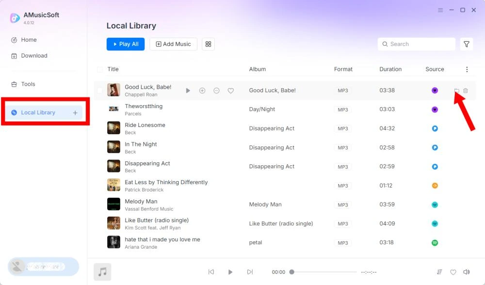
Task: Click the volume speaker icon
Action: click(x=467, y=272)
